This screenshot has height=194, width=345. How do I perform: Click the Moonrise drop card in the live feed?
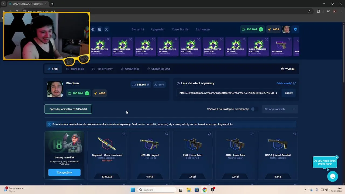(x=281, y=47)
